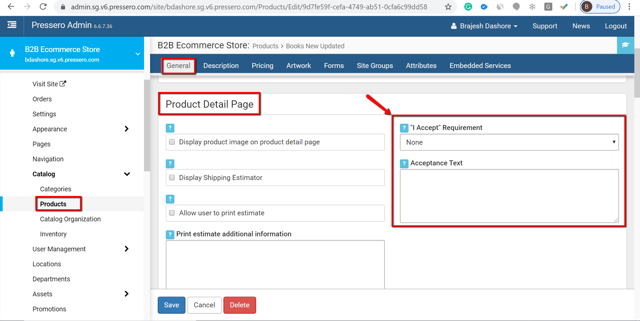Check Allow user to print estimate
640x321 pixels.
coord(172,213)
